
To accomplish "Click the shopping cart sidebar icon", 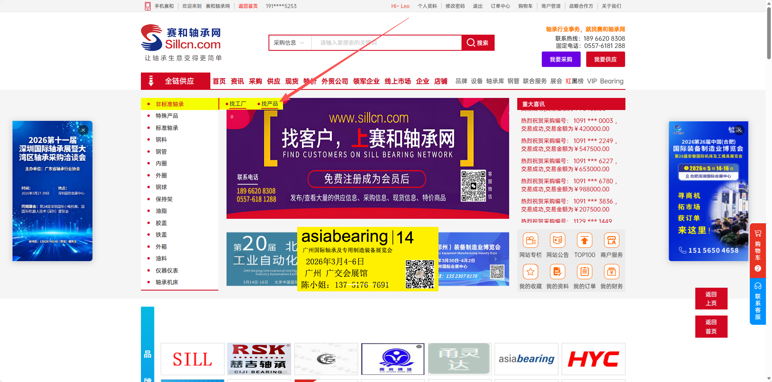I will click(x=757, y=234).
